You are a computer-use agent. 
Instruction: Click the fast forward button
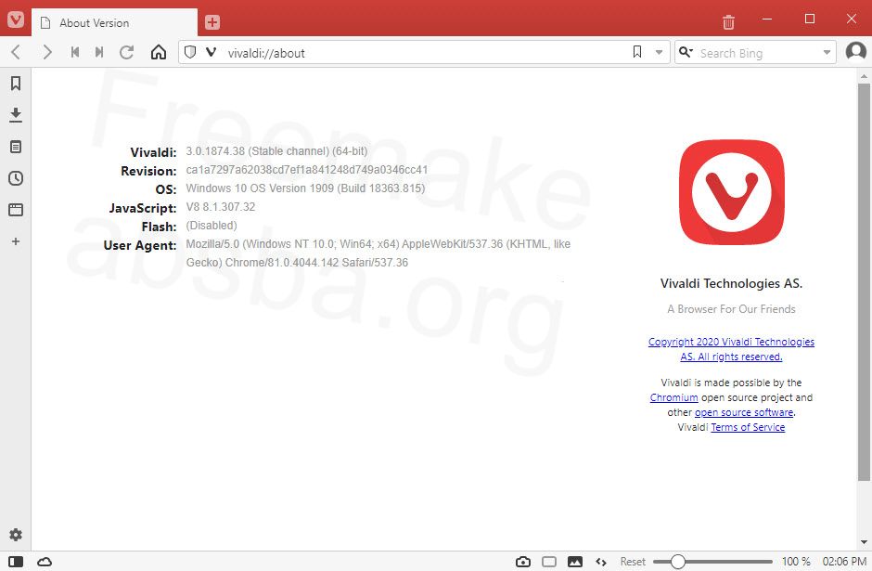coord(99,52)
